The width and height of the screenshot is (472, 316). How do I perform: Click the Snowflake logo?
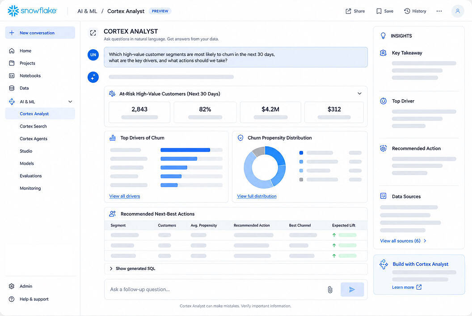click(x=32, y=11)
